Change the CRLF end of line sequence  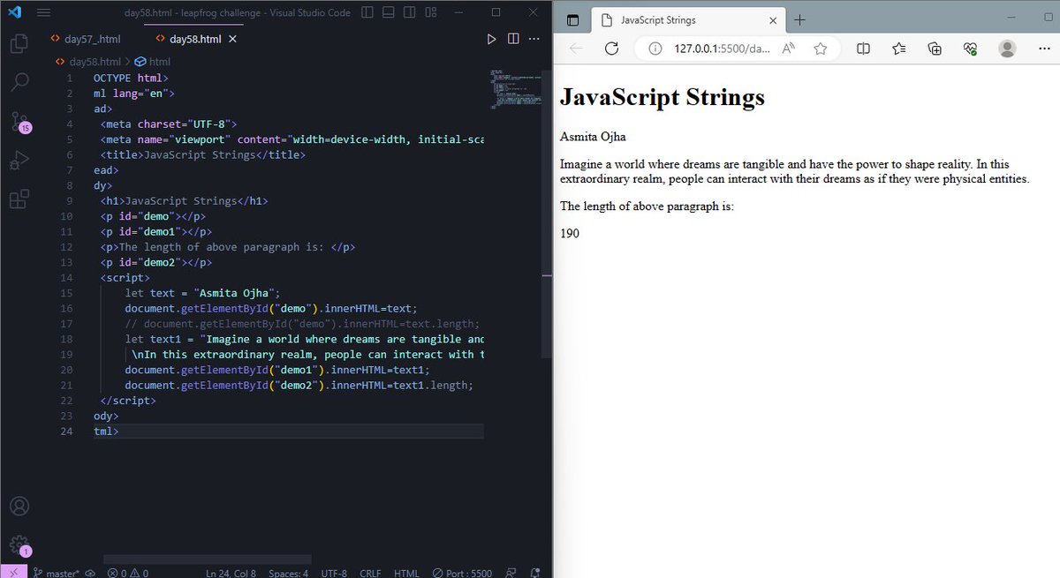(370, 572)
